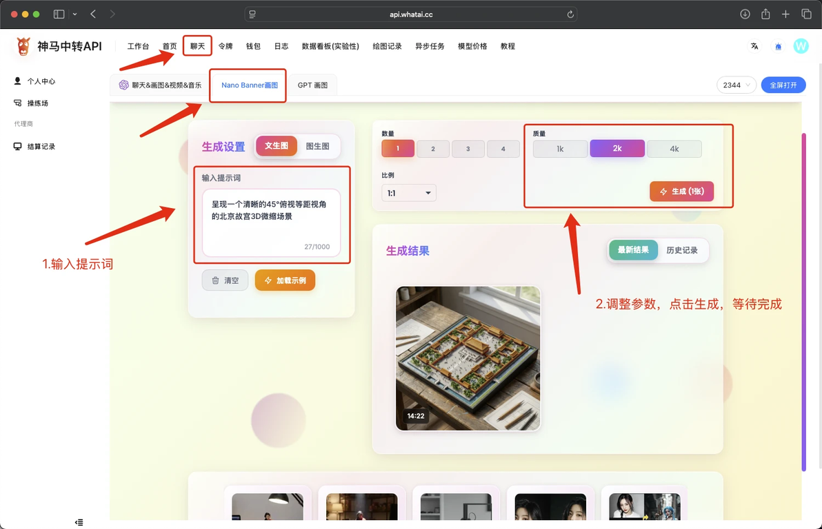Image resolution: width=822 pixels, height=529 pixels.
Task: Open the 异步任务 menu item
Action: tap(430, 46)
